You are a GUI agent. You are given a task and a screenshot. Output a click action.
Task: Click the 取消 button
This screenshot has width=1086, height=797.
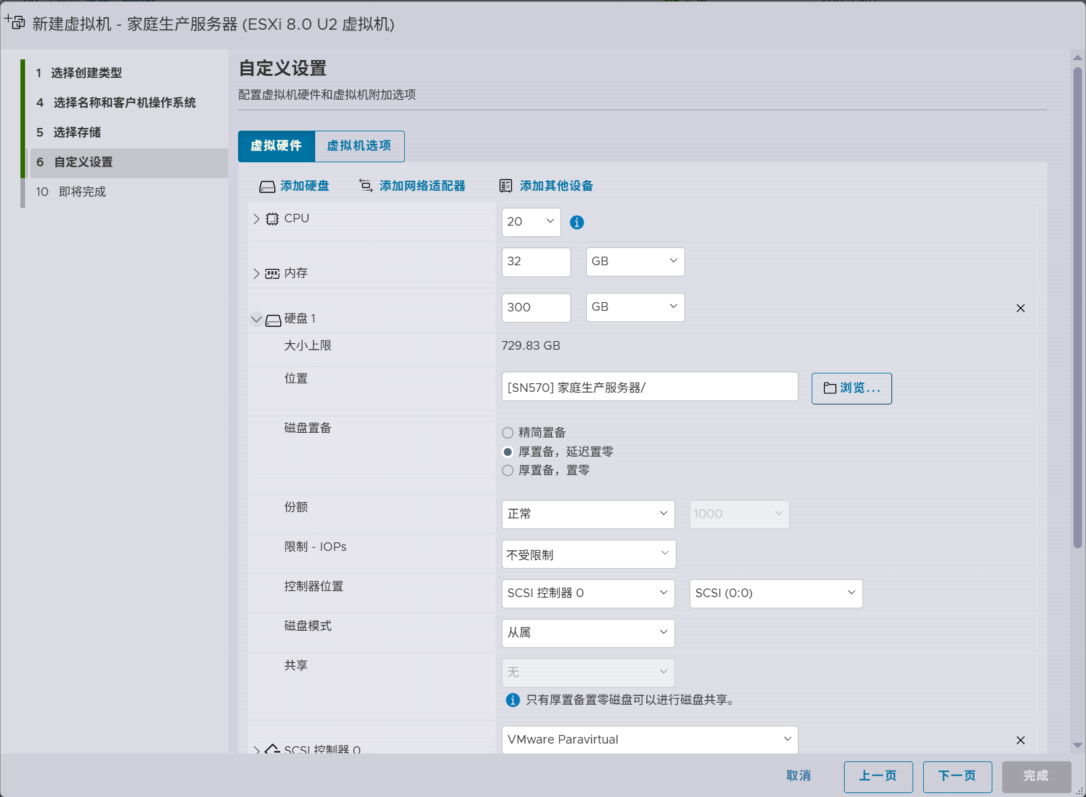tap(799, 776)
